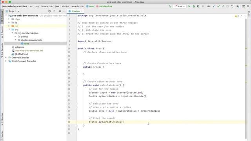
Task: Start debugging with the green bug icon
Action: [x=194, y=6]
